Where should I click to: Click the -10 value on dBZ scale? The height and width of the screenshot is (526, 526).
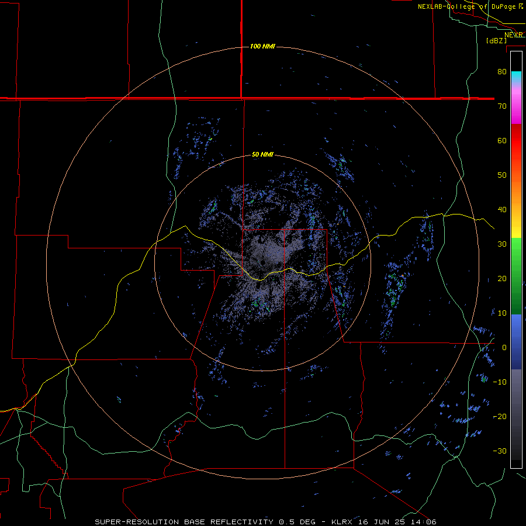tap(500, 382)
